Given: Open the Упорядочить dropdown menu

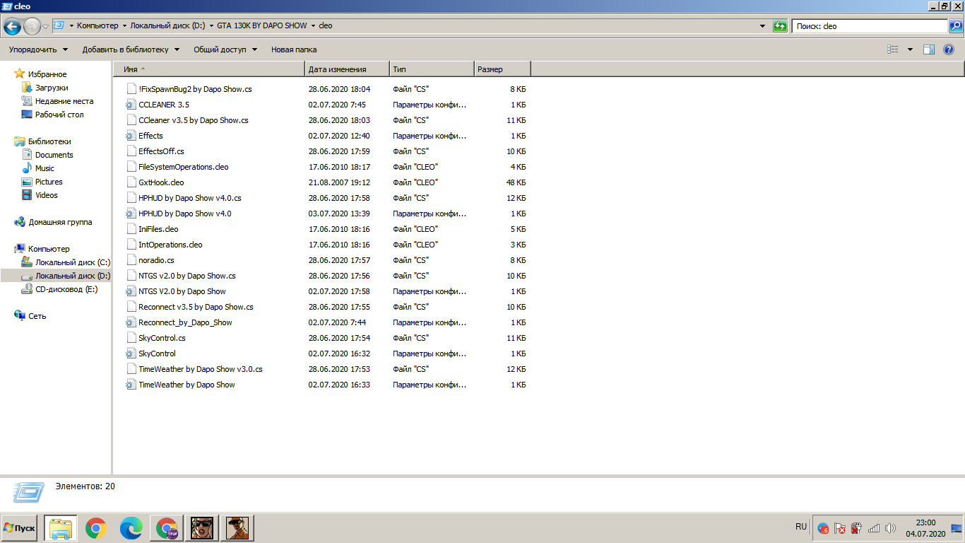Looking at the screenshot, I should tap(38, 49).
